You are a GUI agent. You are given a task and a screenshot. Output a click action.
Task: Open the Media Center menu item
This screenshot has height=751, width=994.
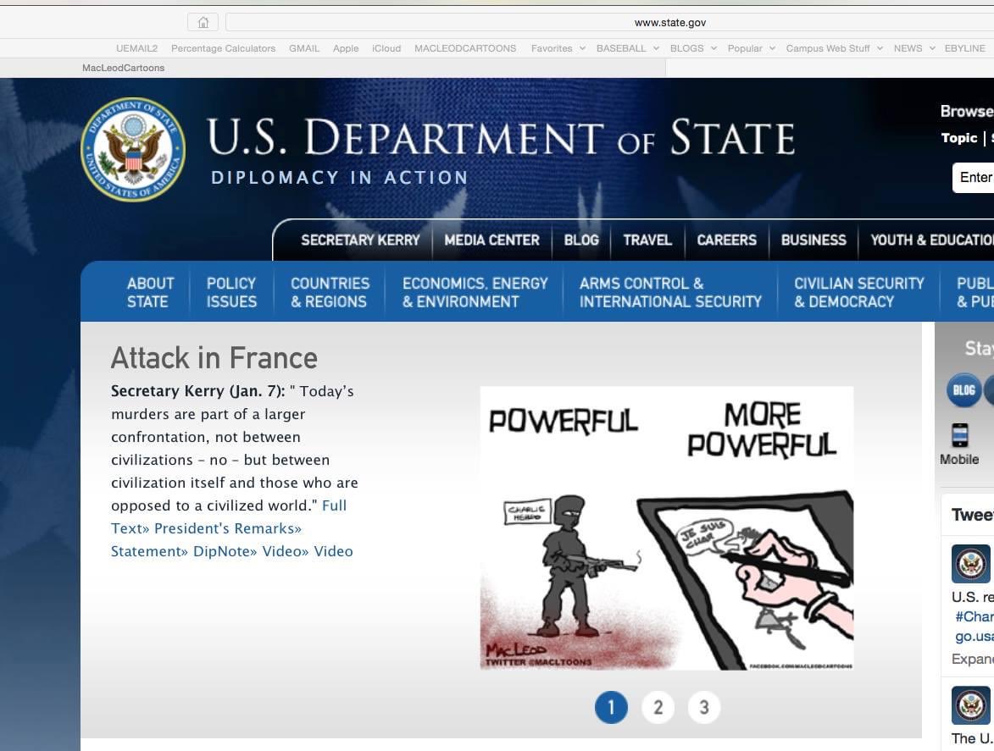tap(492, 240)
